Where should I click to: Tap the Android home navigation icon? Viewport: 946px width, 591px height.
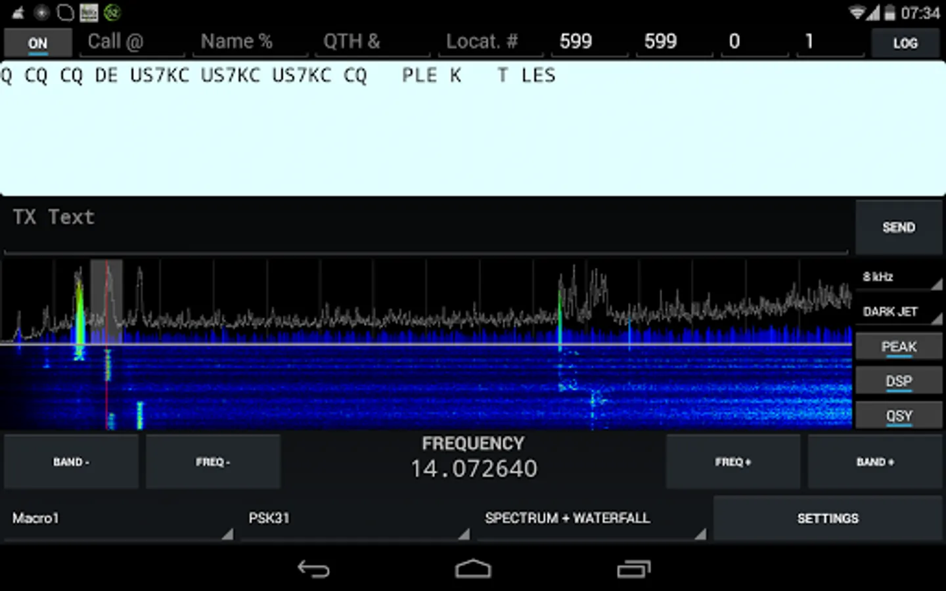pyautogui.click(x=473, y=569)
